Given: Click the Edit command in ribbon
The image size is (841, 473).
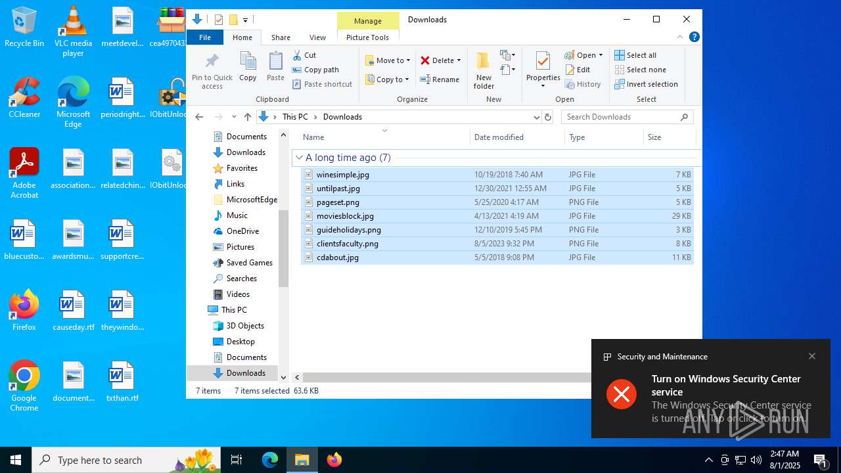Looking at the screenshot, I should click(x=578, y=70).
